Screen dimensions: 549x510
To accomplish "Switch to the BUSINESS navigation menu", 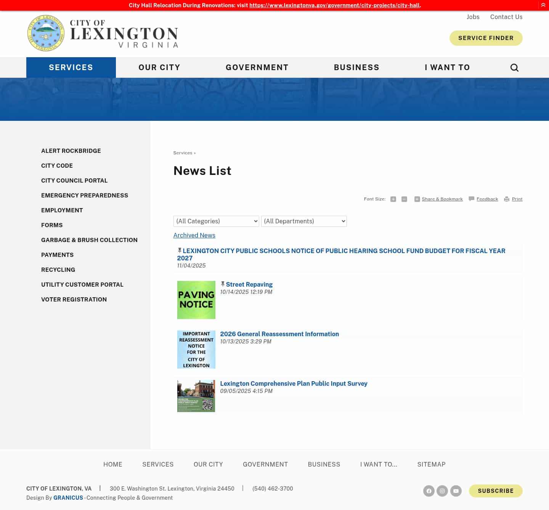I will coord(356,67).
